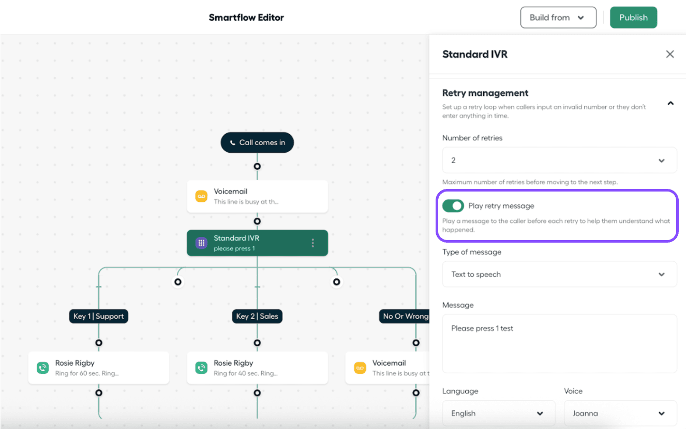Click the voicemail icon under No Or Wrong branch
Screen dimensions: 686x429
coord(360,368)
